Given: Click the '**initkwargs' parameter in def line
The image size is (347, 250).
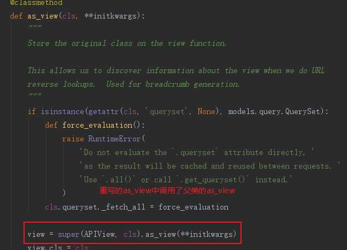Looking at the screenshot, I should (x=110, y=16).
